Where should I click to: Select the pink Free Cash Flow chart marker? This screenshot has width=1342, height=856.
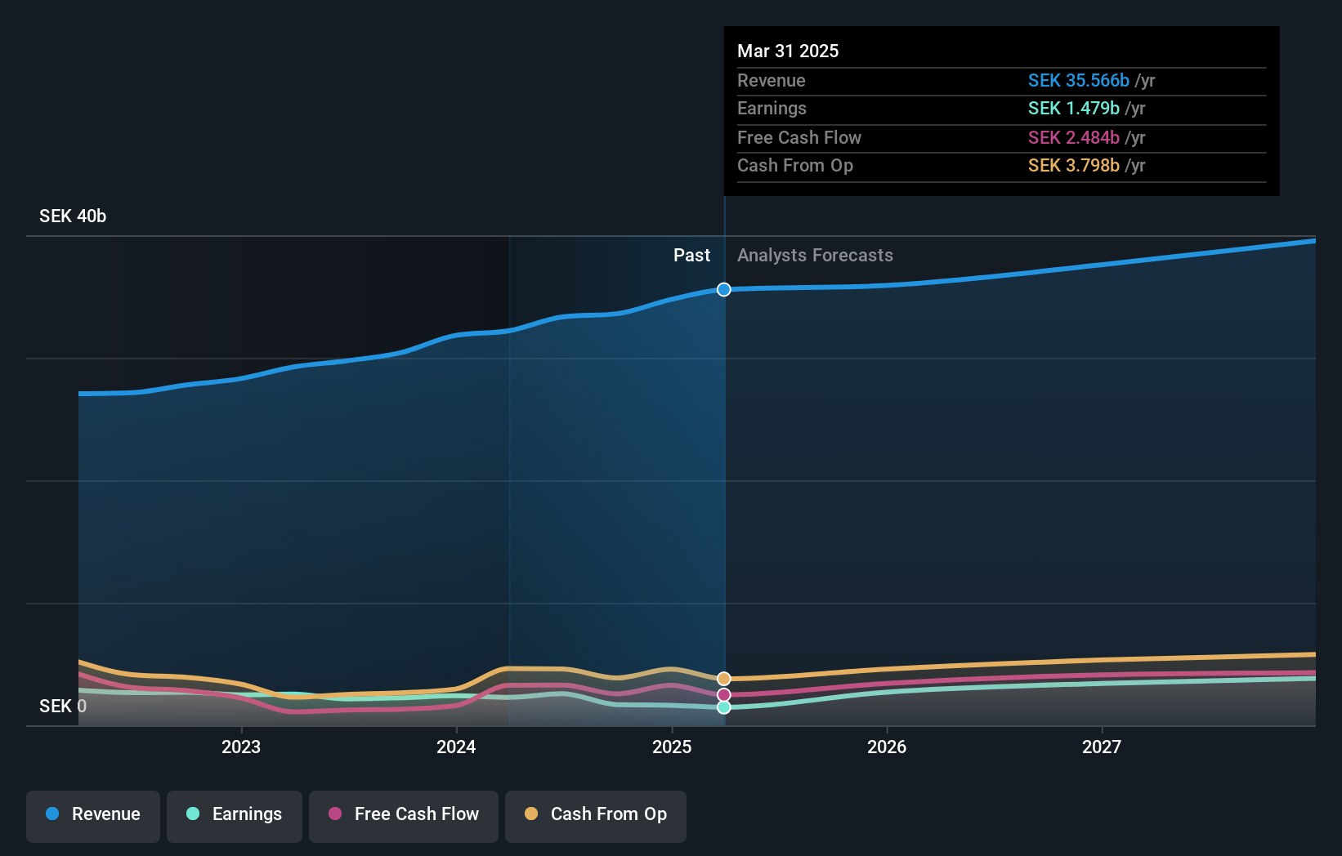point(723,693)
